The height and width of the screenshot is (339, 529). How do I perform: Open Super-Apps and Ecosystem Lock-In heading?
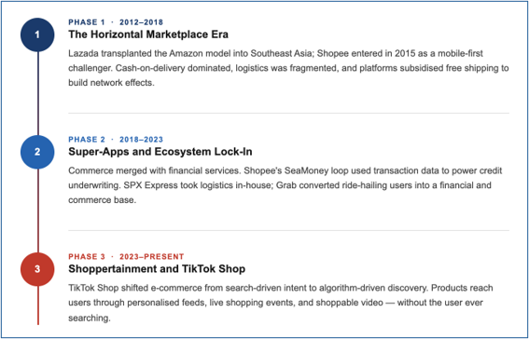[x=160, y=152]
